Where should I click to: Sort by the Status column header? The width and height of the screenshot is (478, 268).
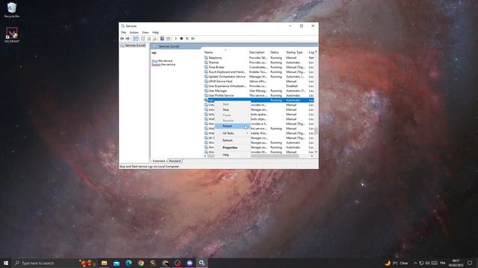point(277,52)
